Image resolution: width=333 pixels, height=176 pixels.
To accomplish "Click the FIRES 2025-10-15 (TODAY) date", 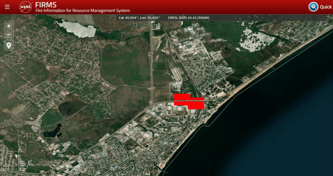I will coord(189,18).
